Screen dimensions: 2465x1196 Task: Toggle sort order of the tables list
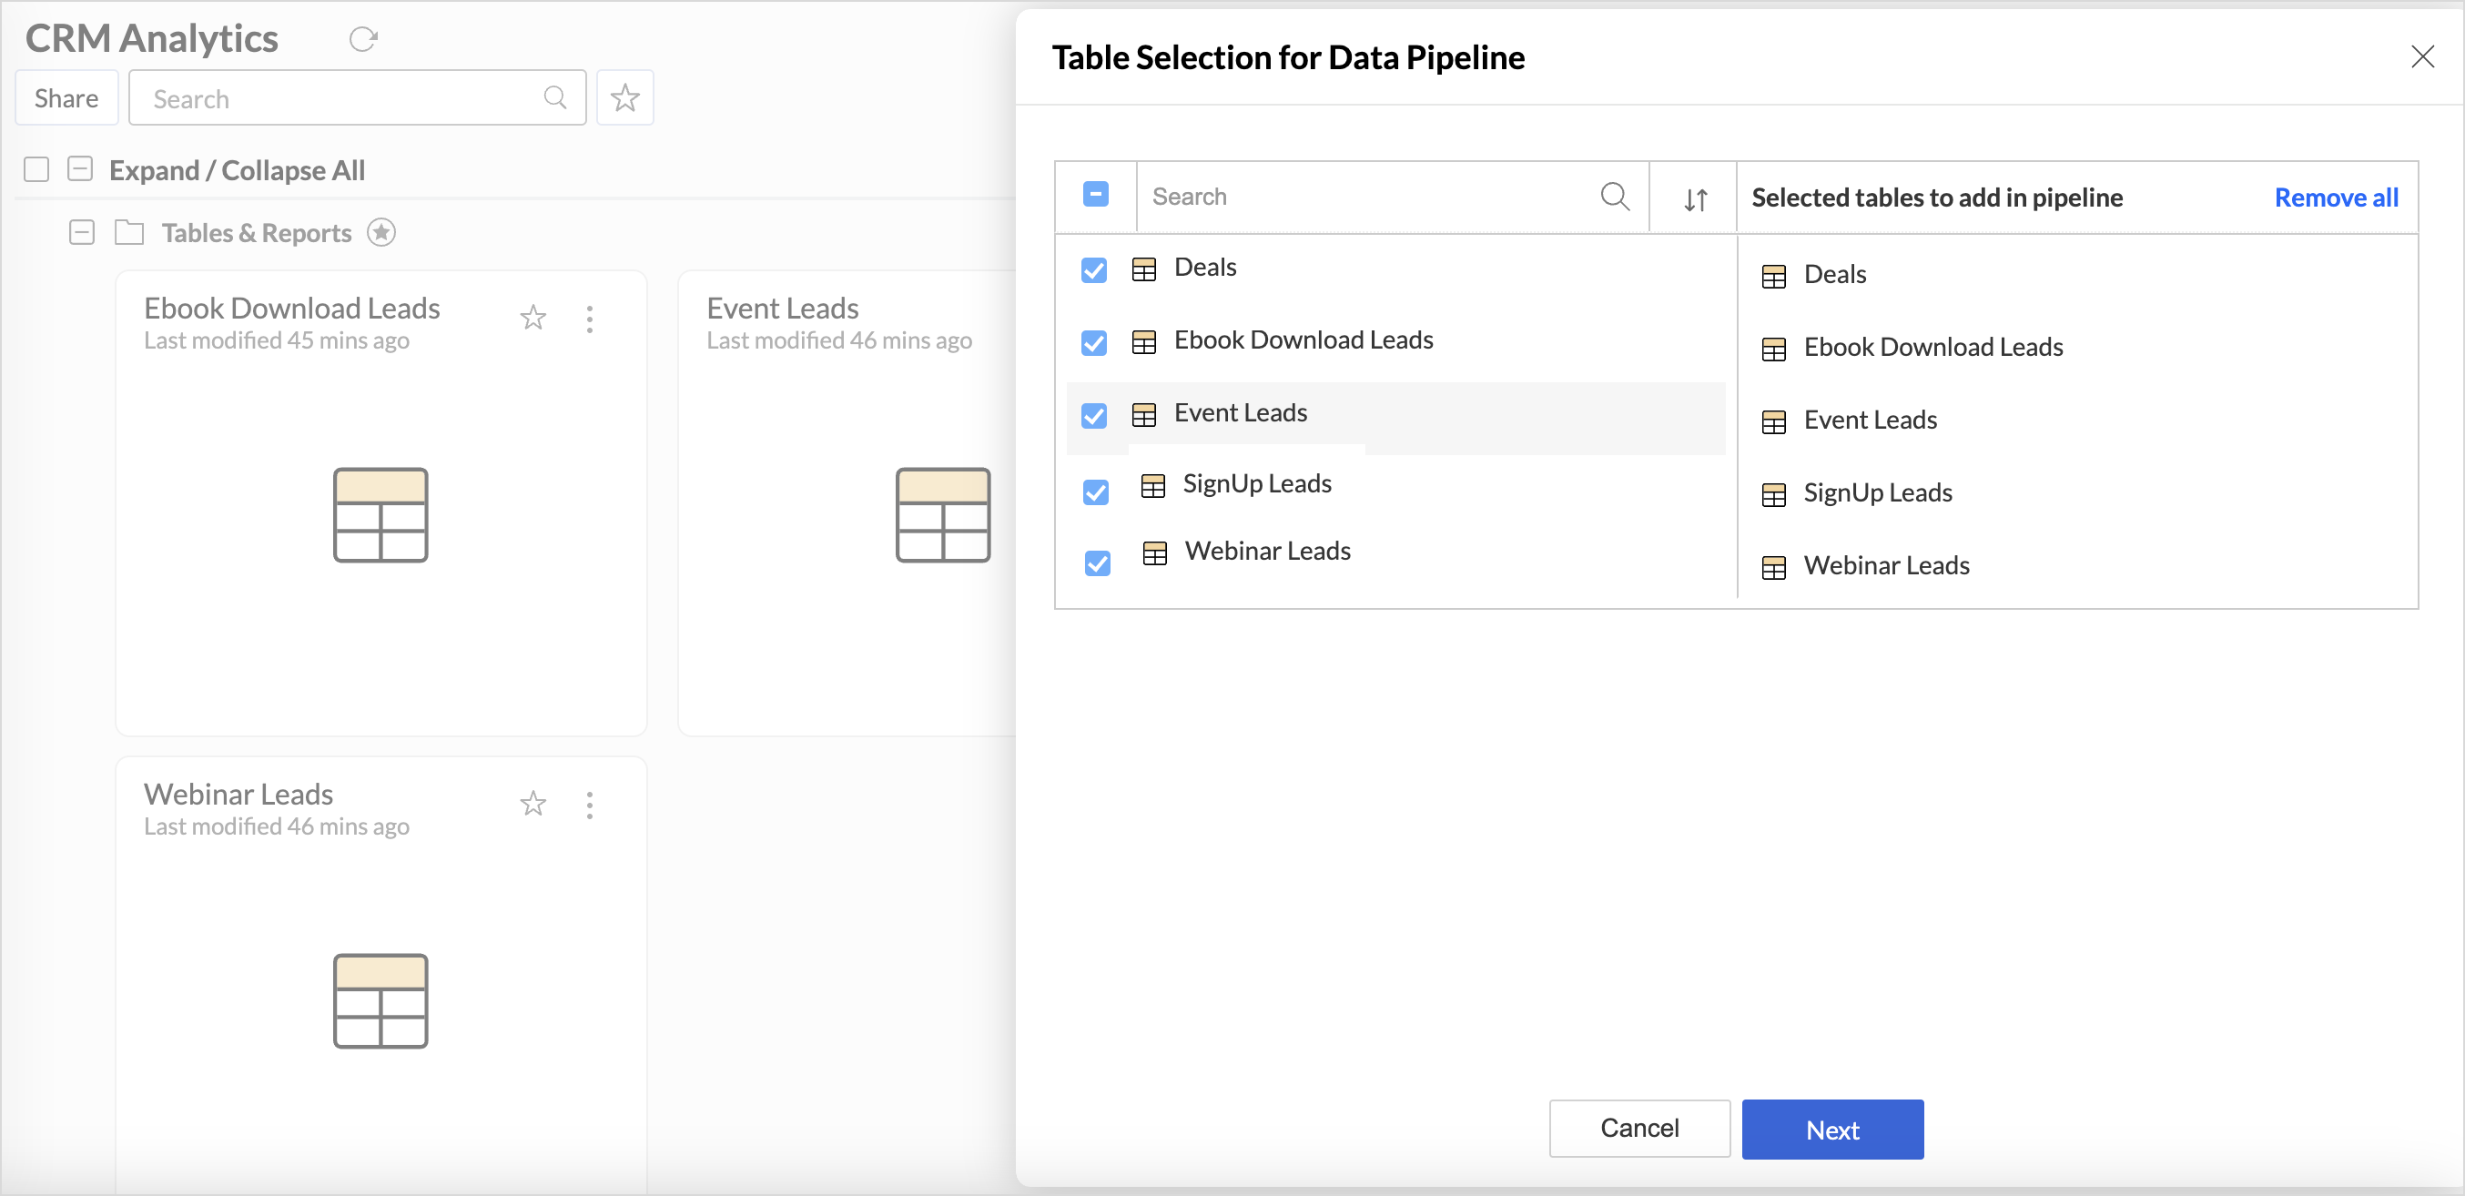[x=1695, y=199]
